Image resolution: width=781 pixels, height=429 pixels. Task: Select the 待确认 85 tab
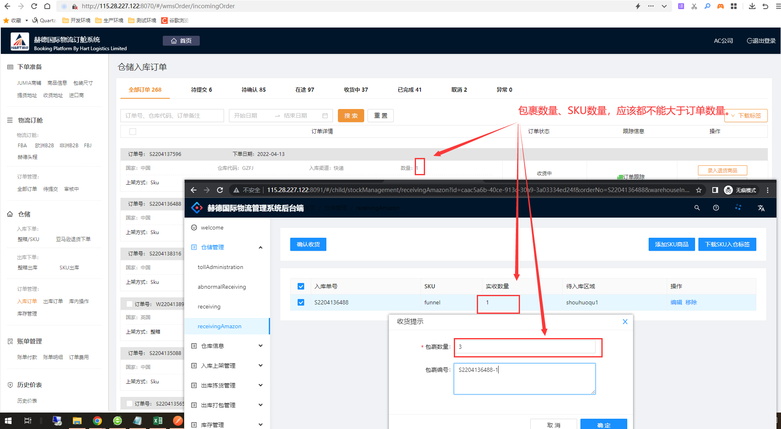pos(253,90)
